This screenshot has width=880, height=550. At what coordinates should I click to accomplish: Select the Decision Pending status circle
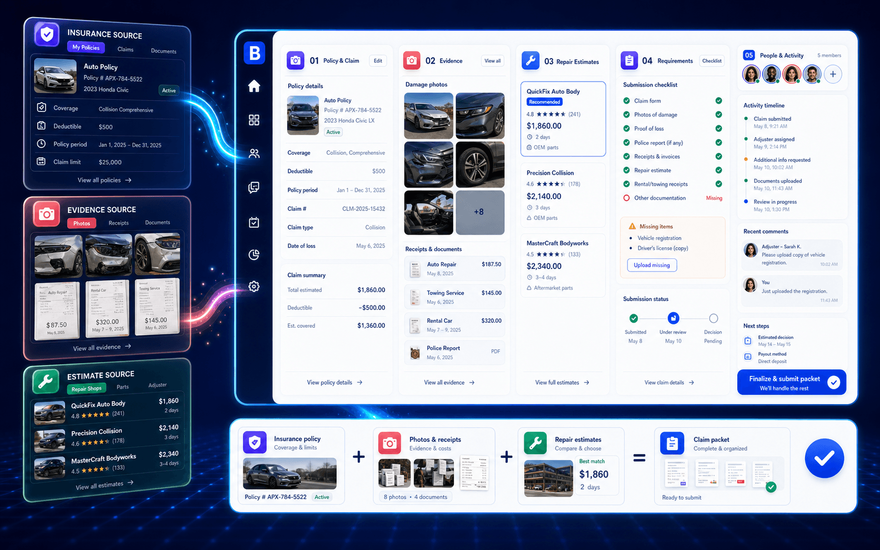tap(714, 318)
